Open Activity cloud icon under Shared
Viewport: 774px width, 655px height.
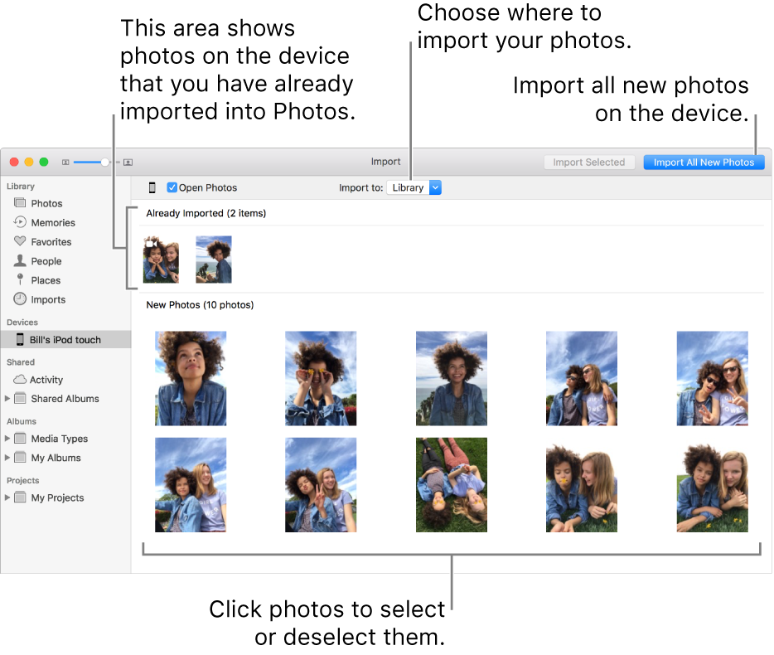point(21,380)
